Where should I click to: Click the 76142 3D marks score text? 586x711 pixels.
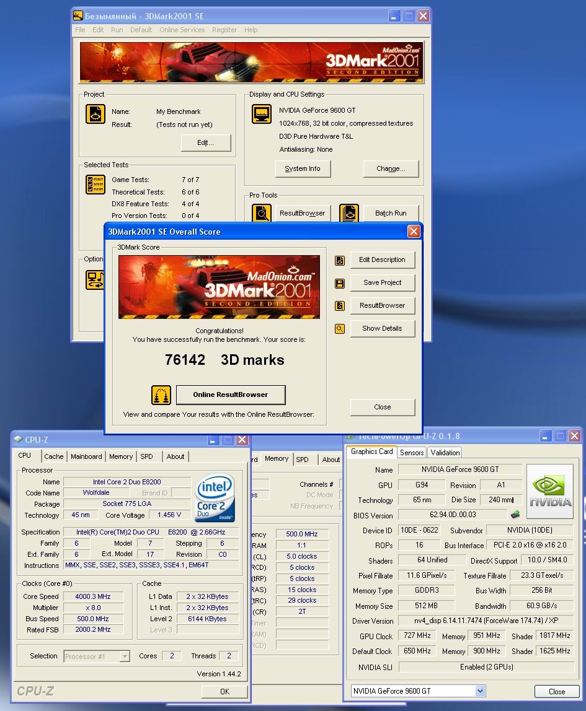[224, 360]
